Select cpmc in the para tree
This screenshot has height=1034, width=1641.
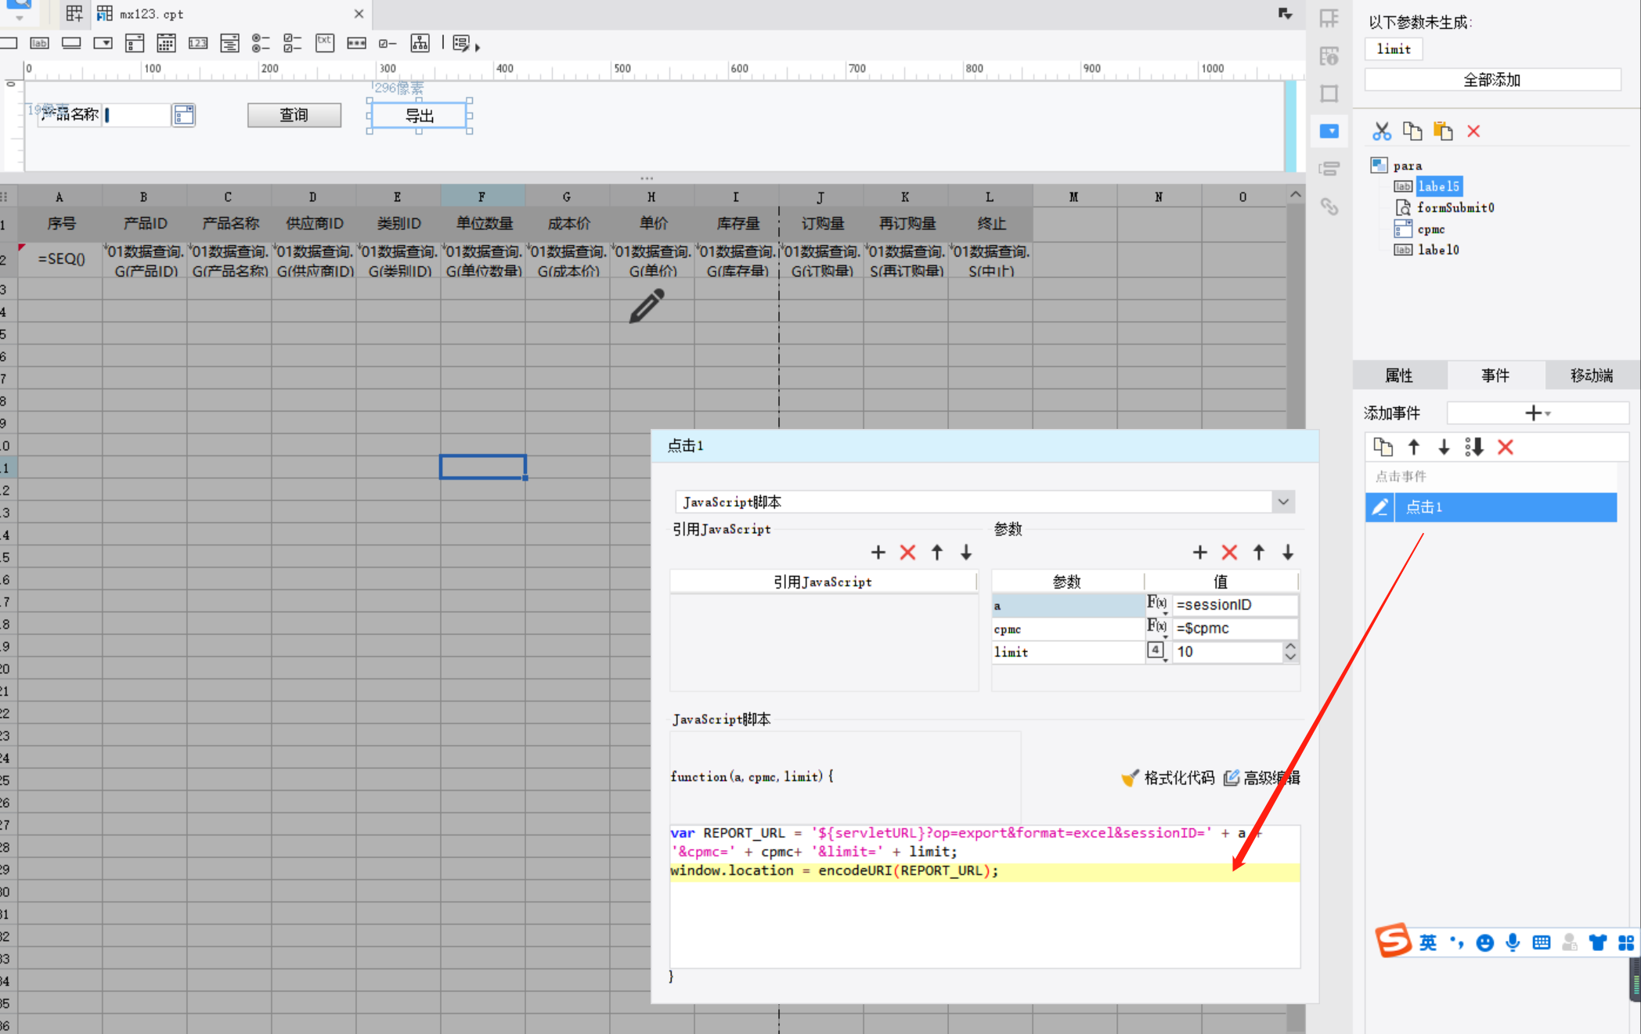pos(1430,229)
